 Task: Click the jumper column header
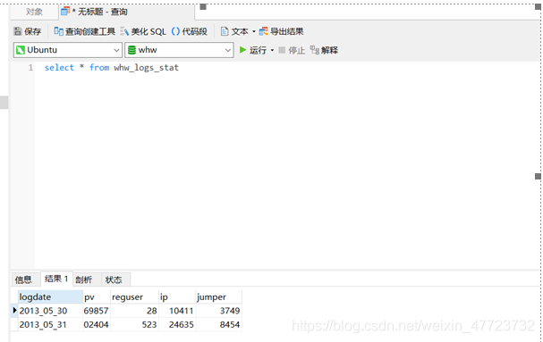coord(219,297)
